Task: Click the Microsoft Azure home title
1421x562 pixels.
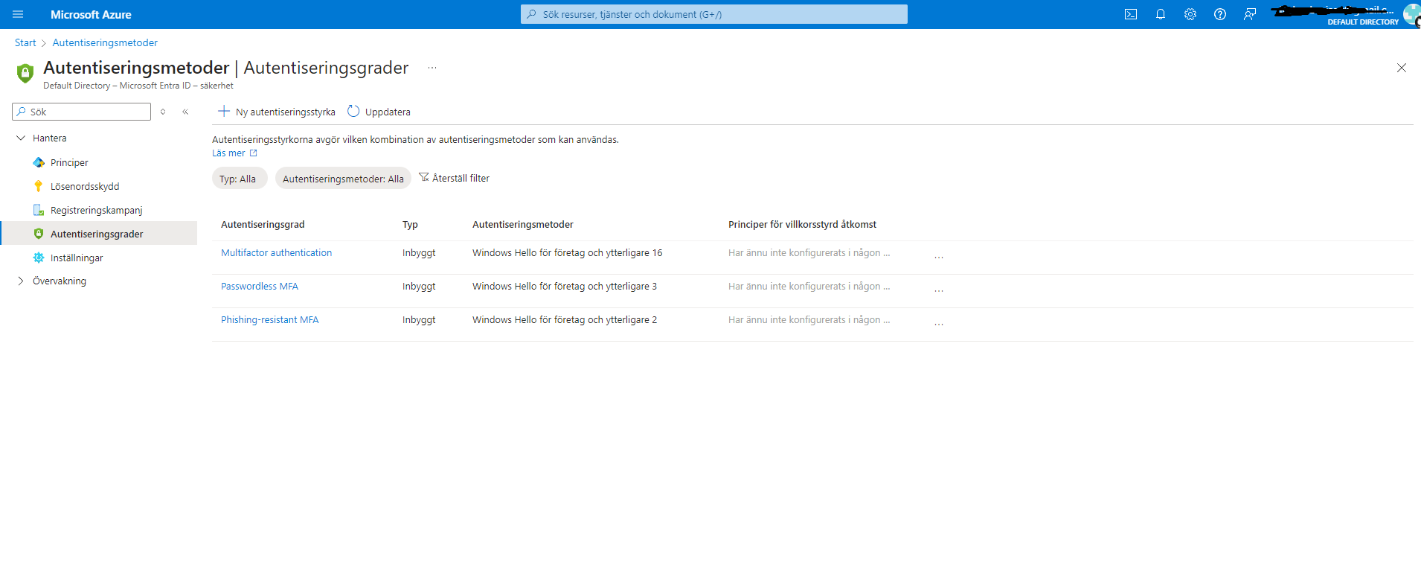Action: (91, 14)
